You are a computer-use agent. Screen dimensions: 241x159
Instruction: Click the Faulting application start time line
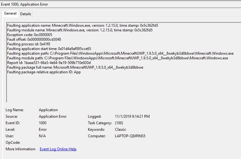[49, 49]
